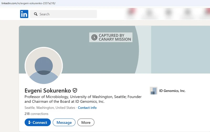Screen dimensions: 210x132
Task: Open the ID Genomics, Inc. company link
Action: click(x=172, y=91)
